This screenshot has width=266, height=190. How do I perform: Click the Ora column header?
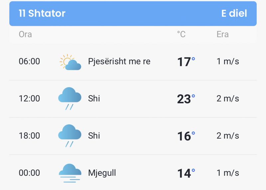click(x=25, y=34)
